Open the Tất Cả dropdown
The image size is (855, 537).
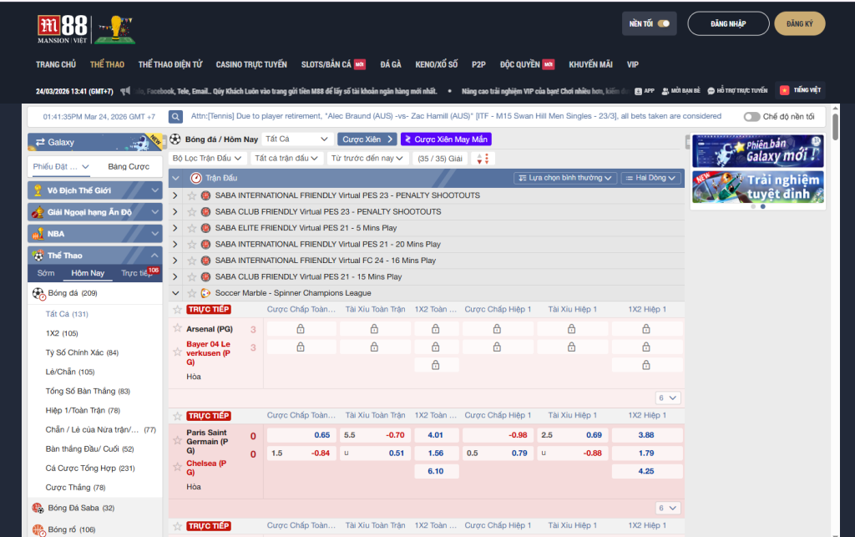click(296, 139)
